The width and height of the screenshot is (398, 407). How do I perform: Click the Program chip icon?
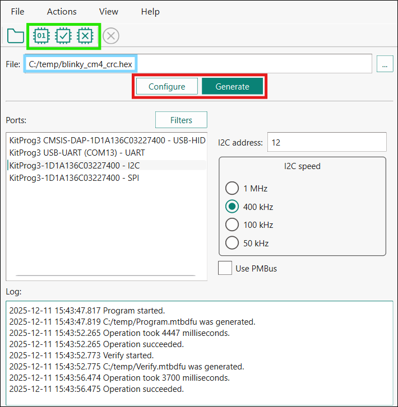coord(41,36)
